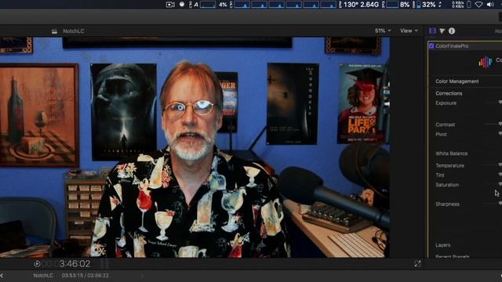Image resolution: width=502 pixels, height=282 pixels.
Task: Toggle viewer full screen expand icon
Action: 417,264
